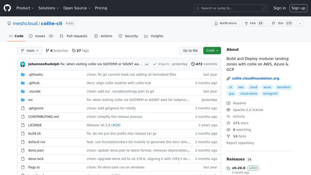This screenshot has width=311, height=175.
Task: Click the book icon next to Readme
Action: pyautogui.click(x=228, y=103)
